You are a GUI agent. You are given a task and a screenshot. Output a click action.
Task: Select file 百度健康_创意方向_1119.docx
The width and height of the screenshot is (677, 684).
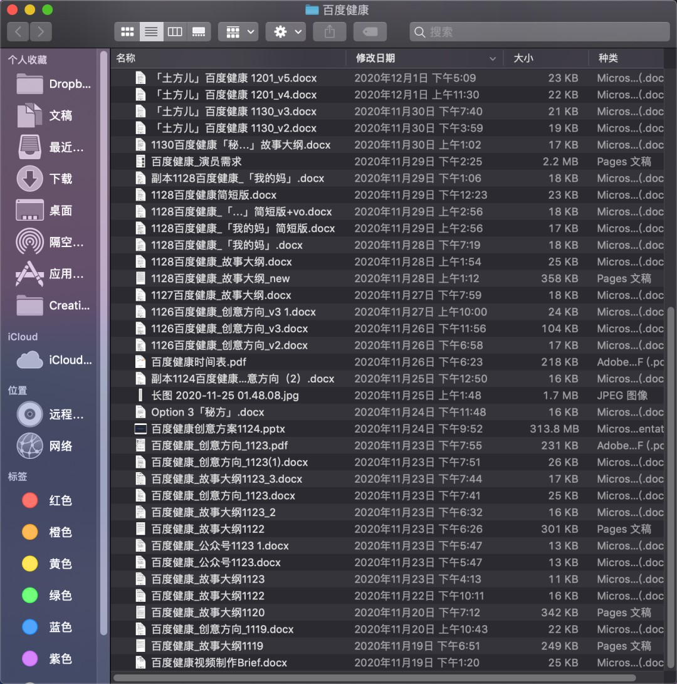point(387,629)
